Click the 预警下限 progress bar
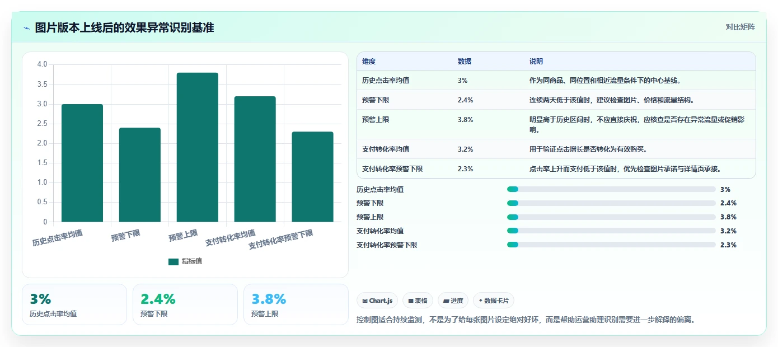 [x=611, y=203]
